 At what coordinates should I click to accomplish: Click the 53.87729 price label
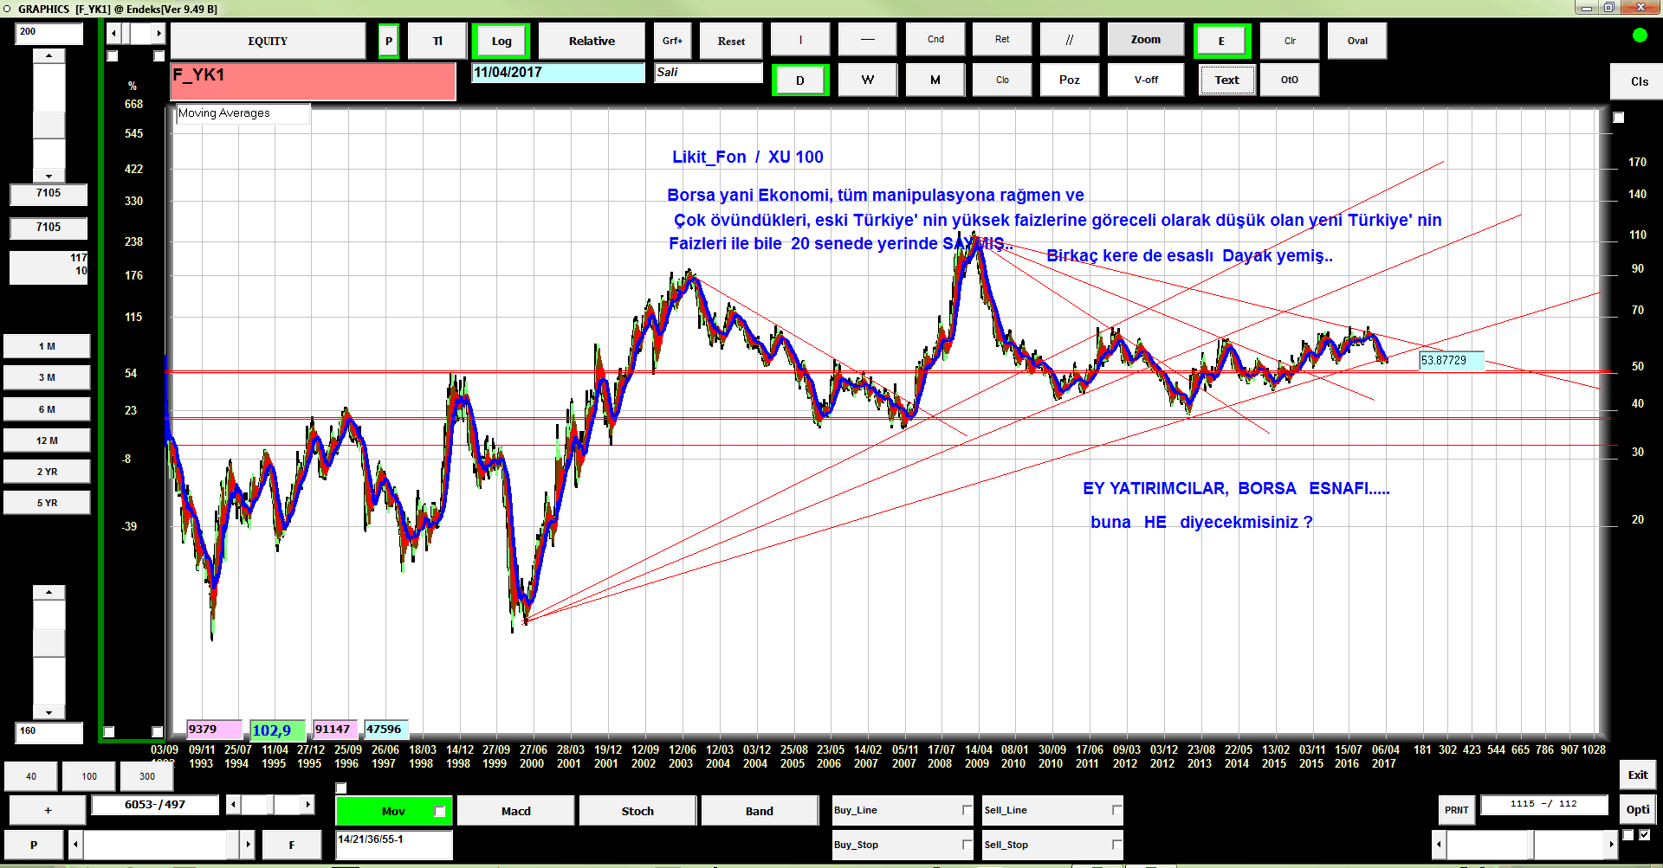click(1451, 361)
